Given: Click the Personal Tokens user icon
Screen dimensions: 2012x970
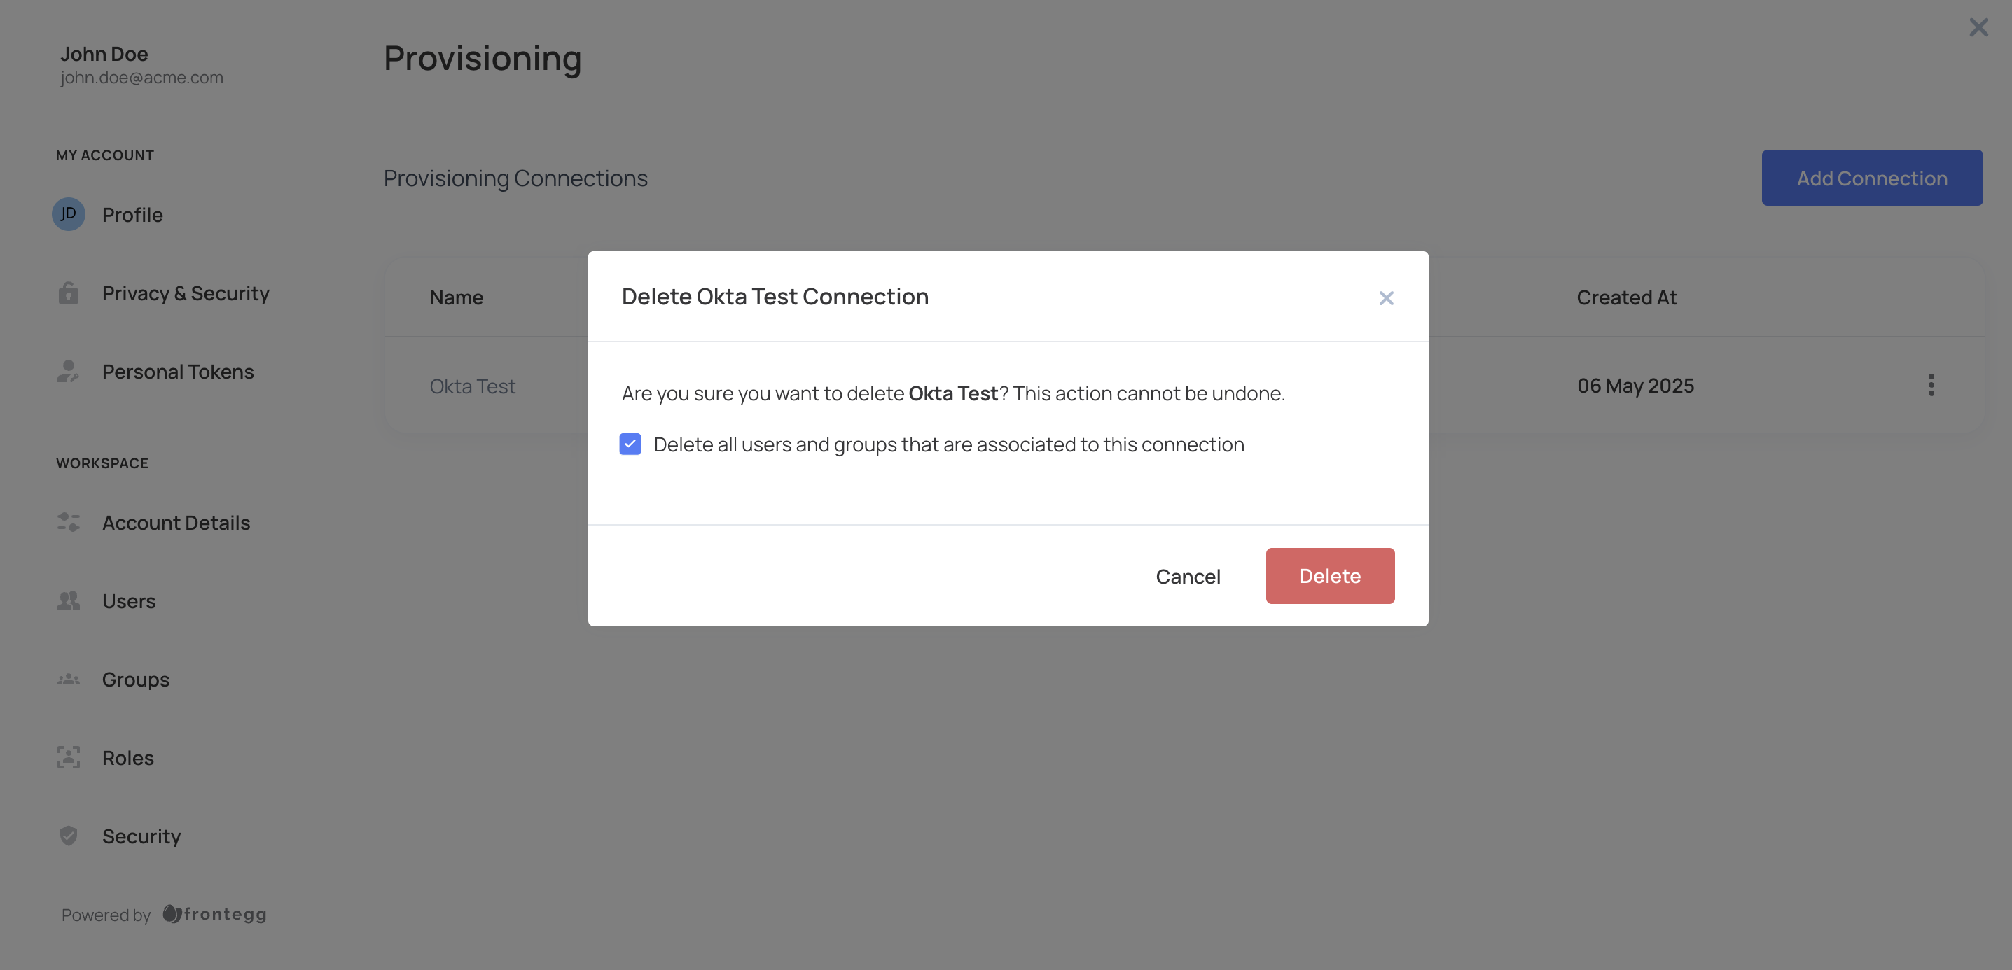Looking at the screenshot, I should 68,372.
